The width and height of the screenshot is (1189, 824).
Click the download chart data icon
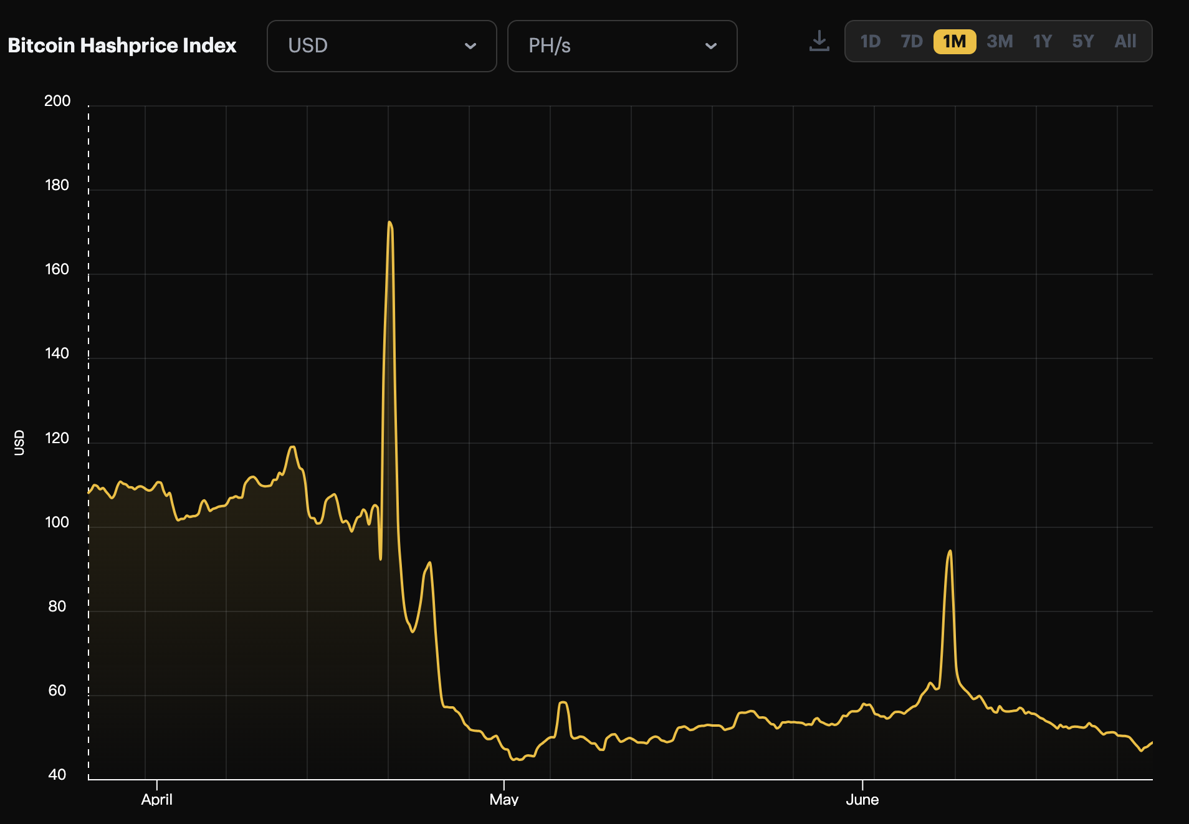coord(819,42)
